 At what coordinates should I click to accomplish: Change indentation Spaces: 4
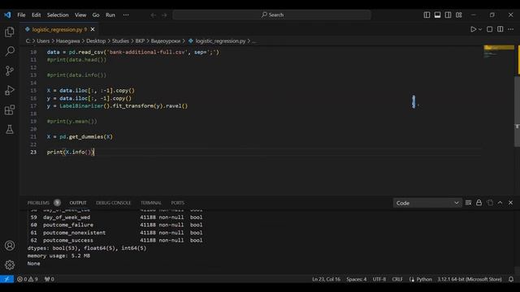[357, 279]
